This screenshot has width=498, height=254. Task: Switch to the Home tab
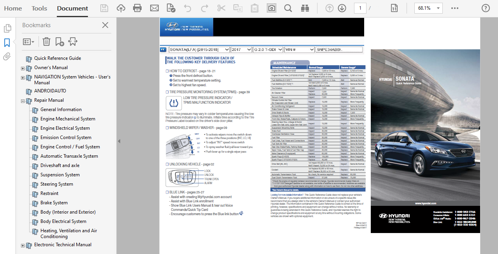pos(13,8)
